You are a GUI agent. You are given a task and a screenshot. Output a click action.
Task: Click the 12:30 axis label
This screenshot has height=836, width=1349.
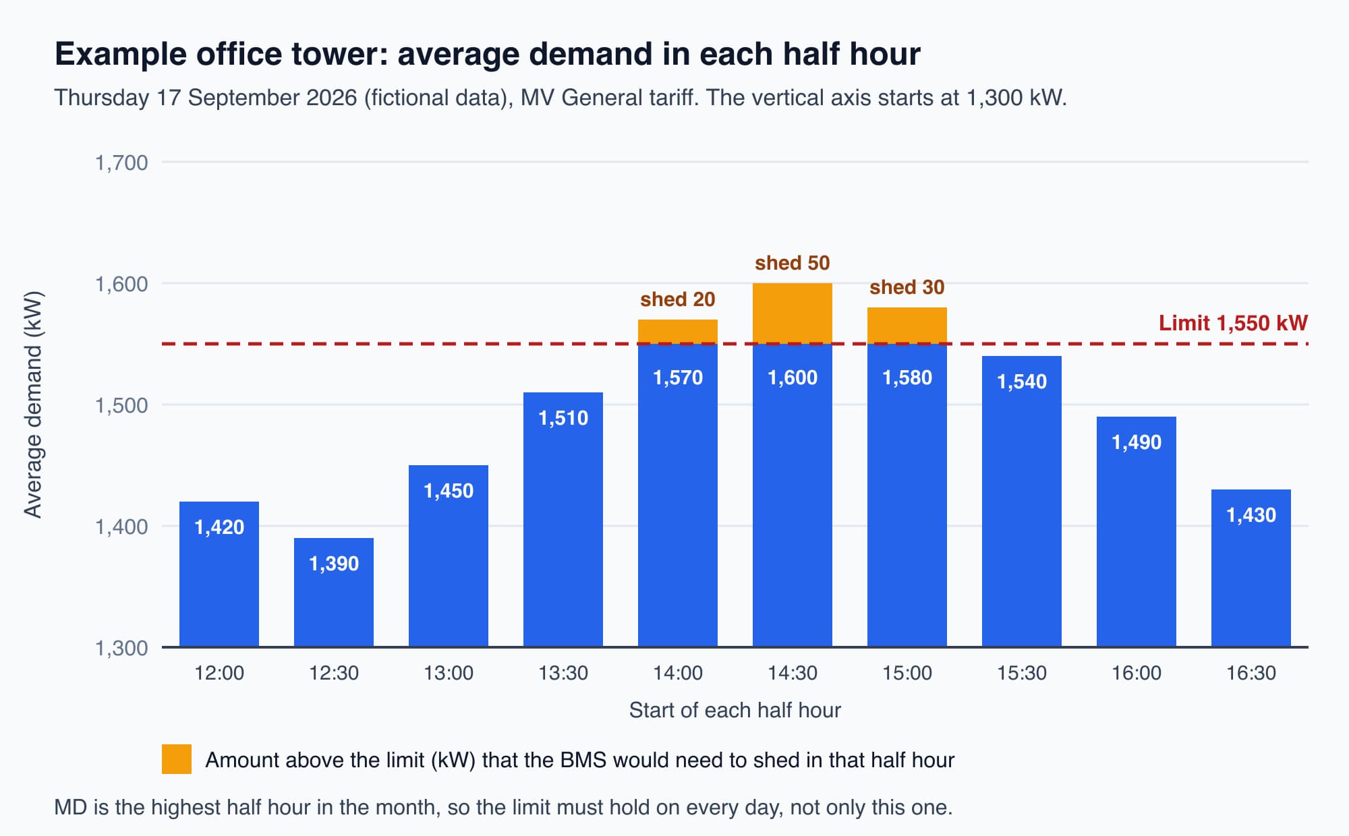coord(334,673)
